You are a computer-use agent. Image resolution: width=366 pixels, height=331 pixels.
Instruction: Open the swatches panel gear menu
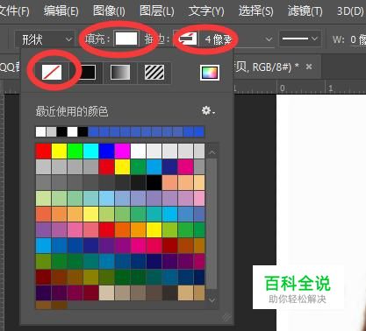click(208, 110)
